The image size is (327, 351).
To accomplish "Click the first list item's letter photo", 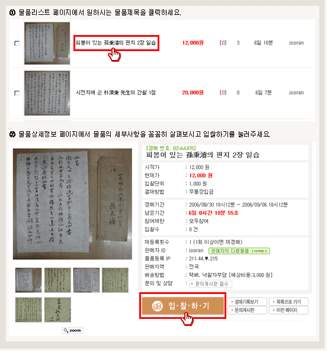I will 47,43.
